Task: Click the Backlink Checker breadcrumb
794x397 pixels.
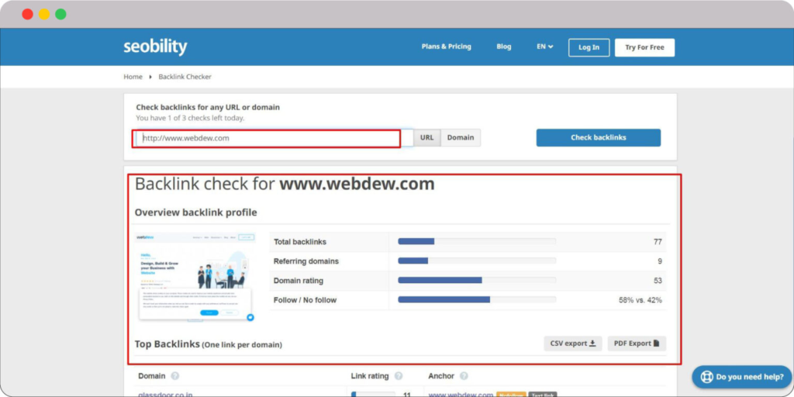Action: [x=185, y=77]
